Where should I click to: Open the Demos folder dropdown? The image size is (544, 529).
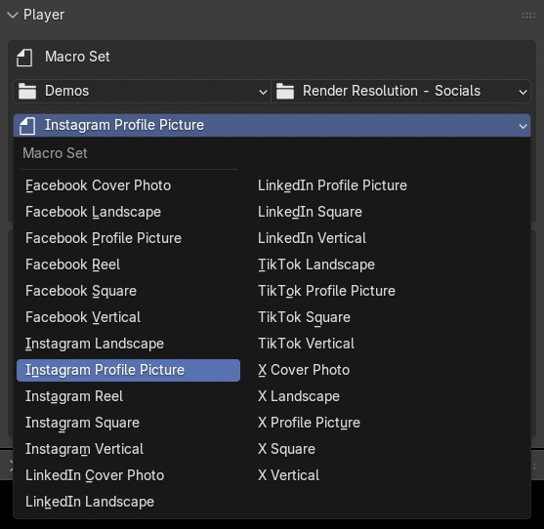coord(142,91)
